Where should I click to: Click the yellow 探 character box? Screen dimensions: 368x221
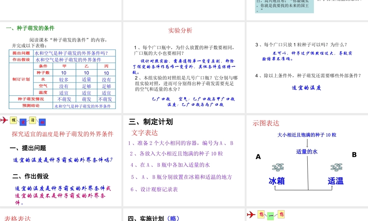tap(14, 120)
